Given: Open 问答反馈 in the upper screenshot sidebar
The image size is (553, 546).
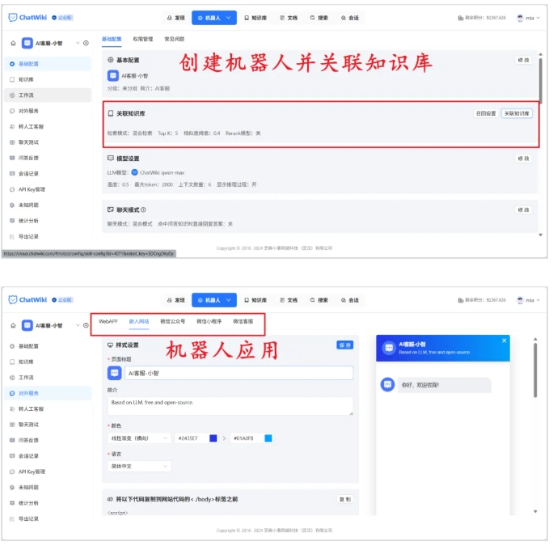Looking at the screenshot, I should coord(48,158).
